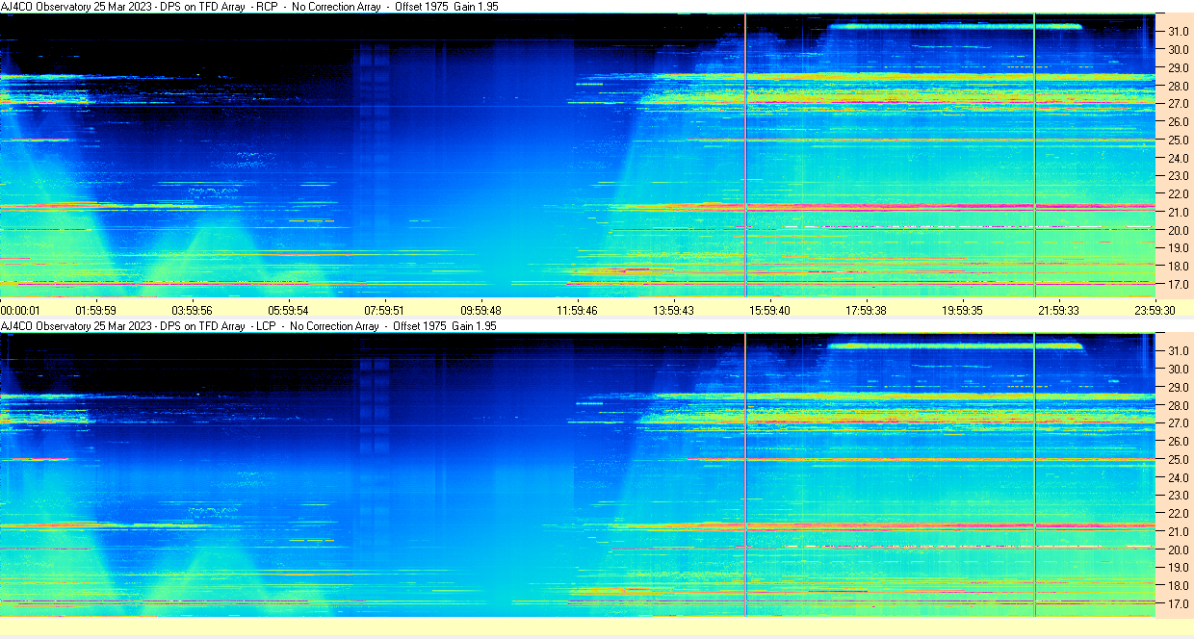This screenshot has width=1194, height=639.
Task: Pick 20.0 frequency label on RCP plot
Action: coord(1179,230)
